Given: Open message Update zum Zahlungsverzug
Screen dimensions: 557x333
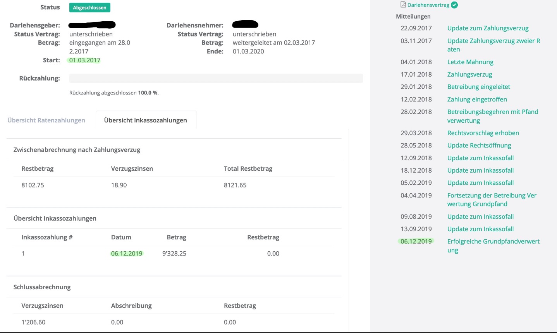Looking at the screenshot, I should coord(488,28).
